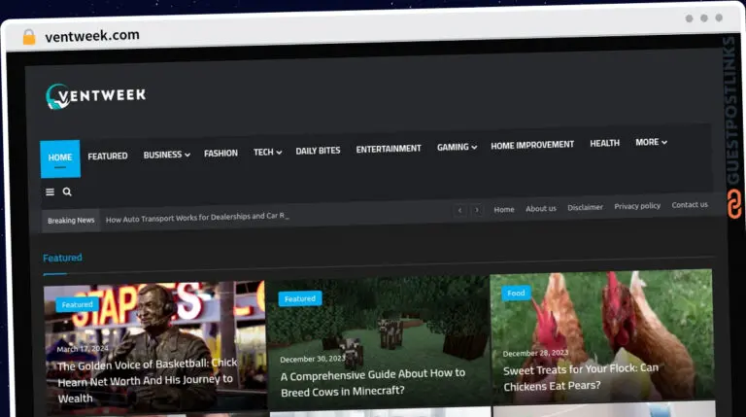This screenshot has width=746, height=417.
Task: Open the Minecraft cows breeding article thumbnail
Action: (379, 330)
